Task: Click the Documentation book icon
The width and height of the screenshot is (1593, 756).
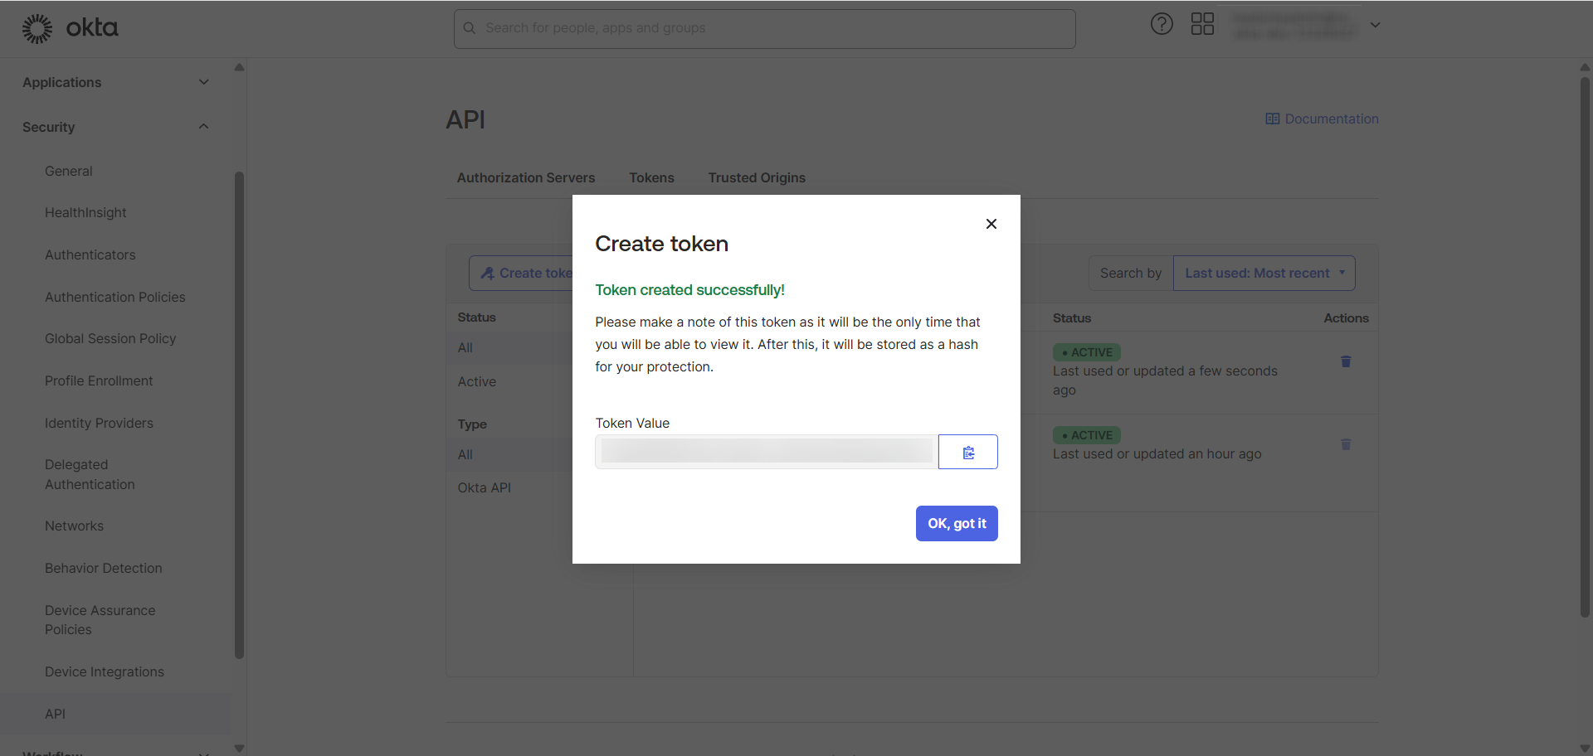Action: point(1272,119)
